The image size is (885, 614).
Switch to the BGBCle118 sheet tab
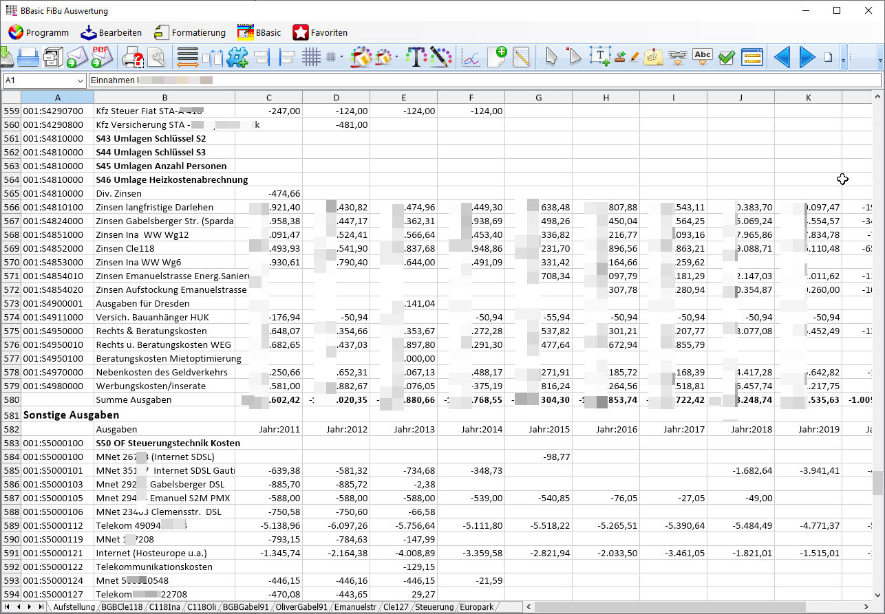tap(122, 607)
